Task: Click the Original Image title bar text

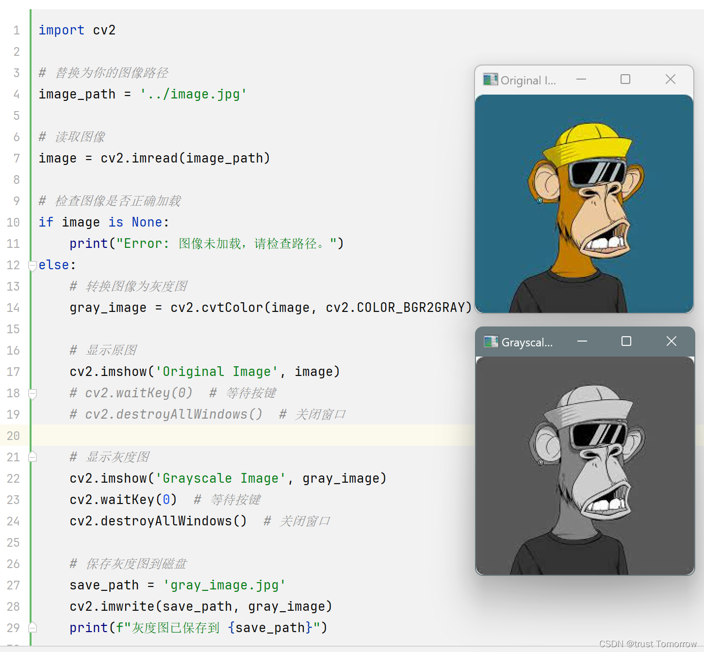Action: tap(528, 81)
